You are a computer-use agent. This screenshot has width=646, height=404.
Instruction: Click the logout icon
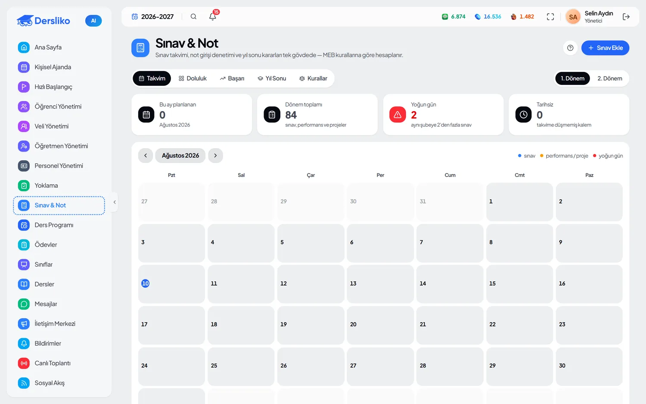626,17
